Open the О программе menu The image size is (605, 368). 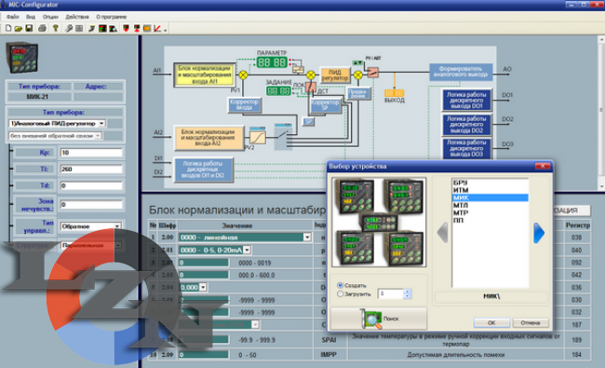click(111, 17)
